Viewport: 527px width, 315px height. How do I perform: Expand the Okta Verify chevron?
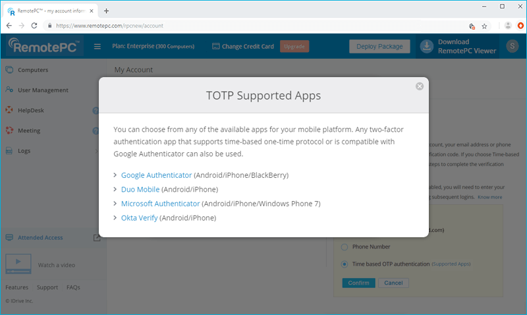point(115,218)
